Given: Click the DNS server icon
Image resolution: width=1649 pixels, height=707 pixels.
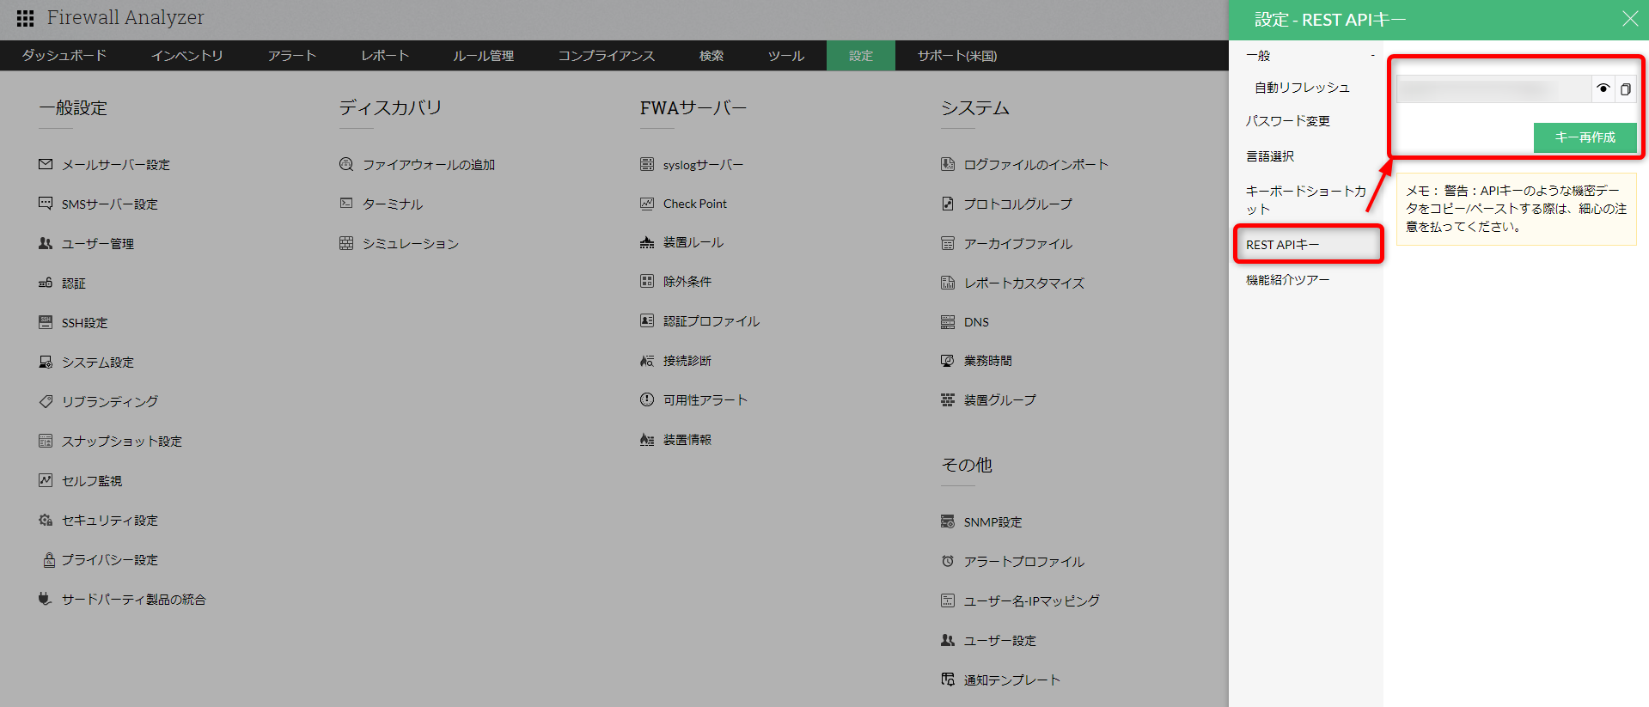Looking at the screenshot, I should tap(948, 322).
